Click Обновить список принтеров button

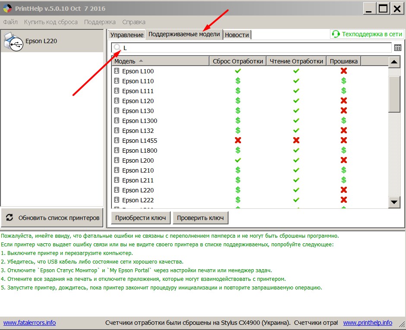point(52,218)
